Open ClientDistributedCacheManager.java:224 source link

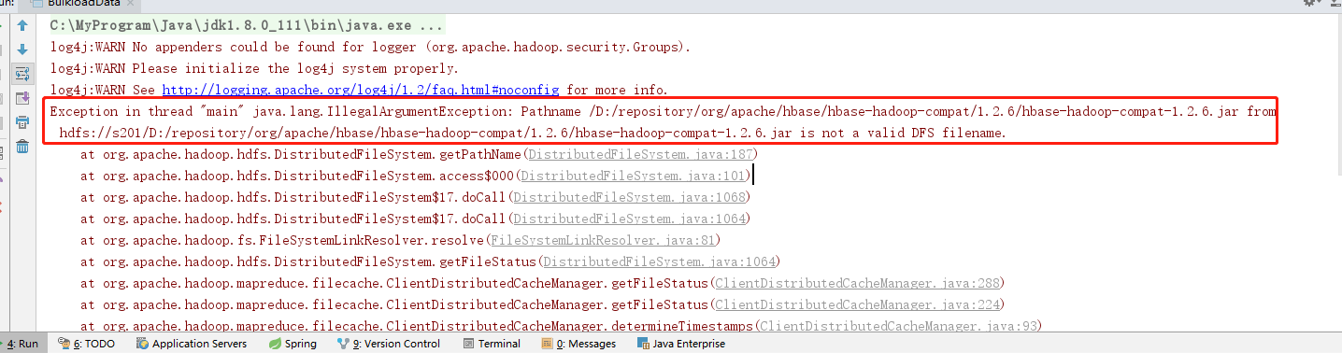(858, 305)
